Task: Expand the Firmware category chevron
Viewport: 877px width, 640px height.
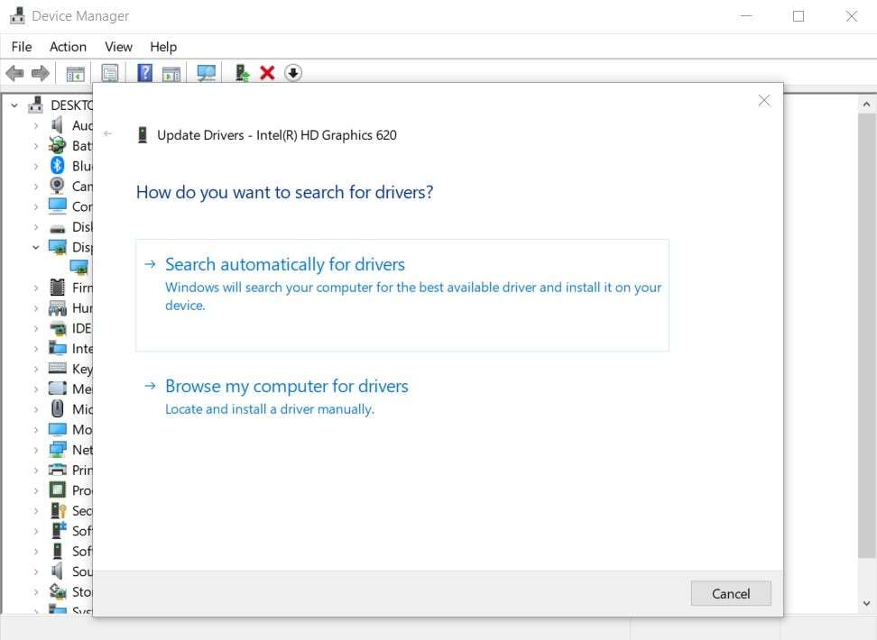Action: point(36,288)
